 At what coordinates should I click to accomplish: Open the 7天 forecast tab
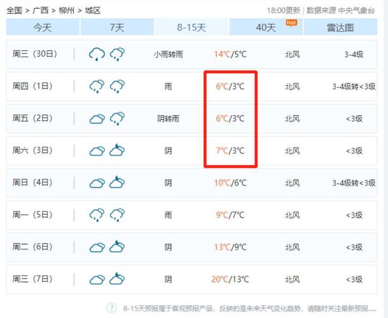click(117, 27)
